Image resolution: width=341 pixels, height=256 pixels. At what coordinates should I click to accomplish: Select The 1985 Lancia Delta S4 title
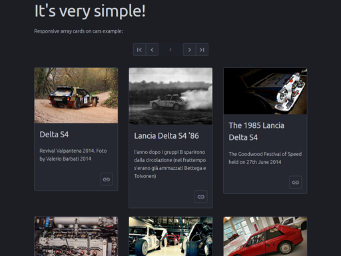[x=256, y=131]
